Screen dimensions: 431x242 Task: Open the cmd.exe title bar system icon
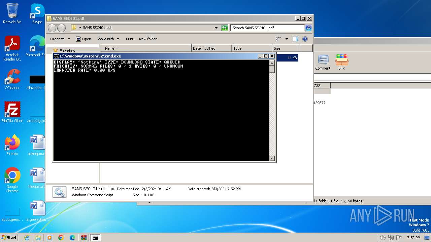pos(57,56)
